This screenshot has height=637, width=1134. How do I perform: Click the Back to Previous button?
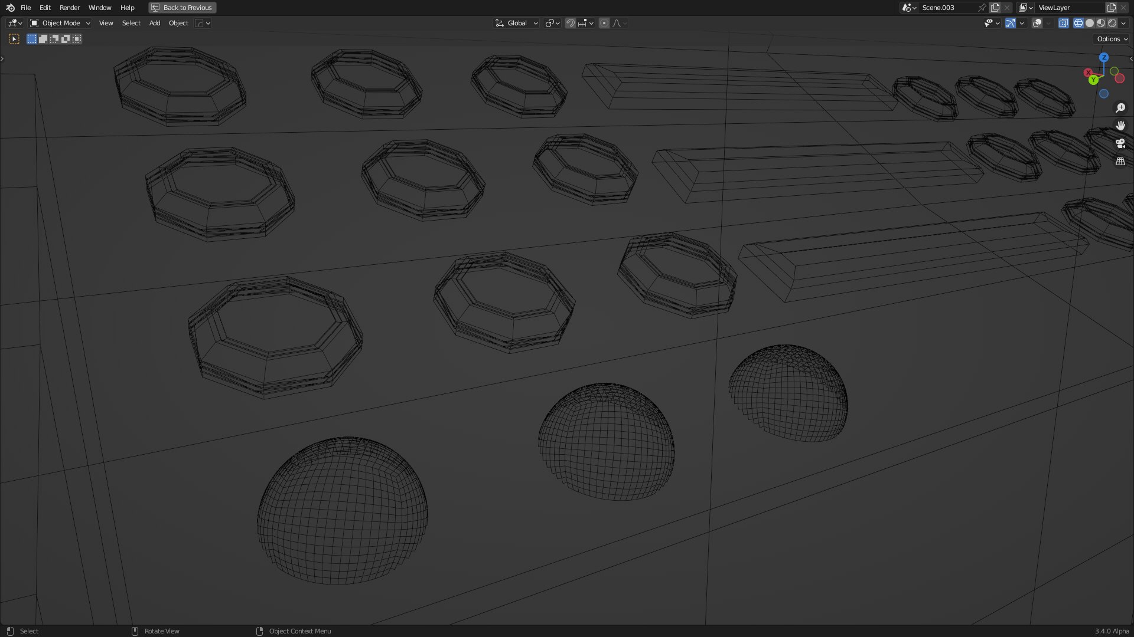click(183, 8)
